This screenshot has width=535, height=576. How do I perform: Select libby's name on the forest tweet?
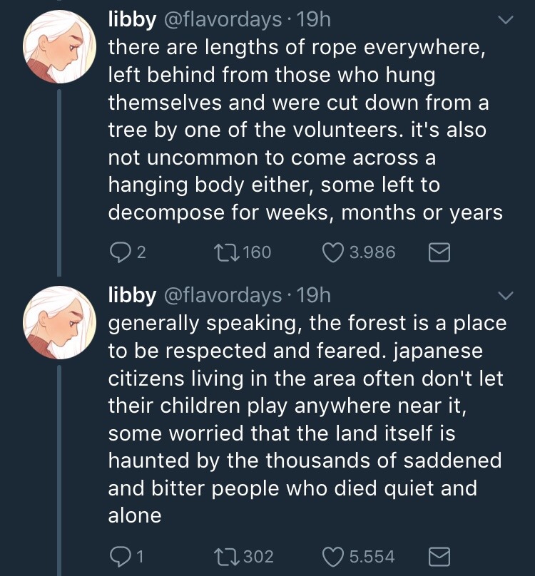pyautogui.click(x=132, y=294)
